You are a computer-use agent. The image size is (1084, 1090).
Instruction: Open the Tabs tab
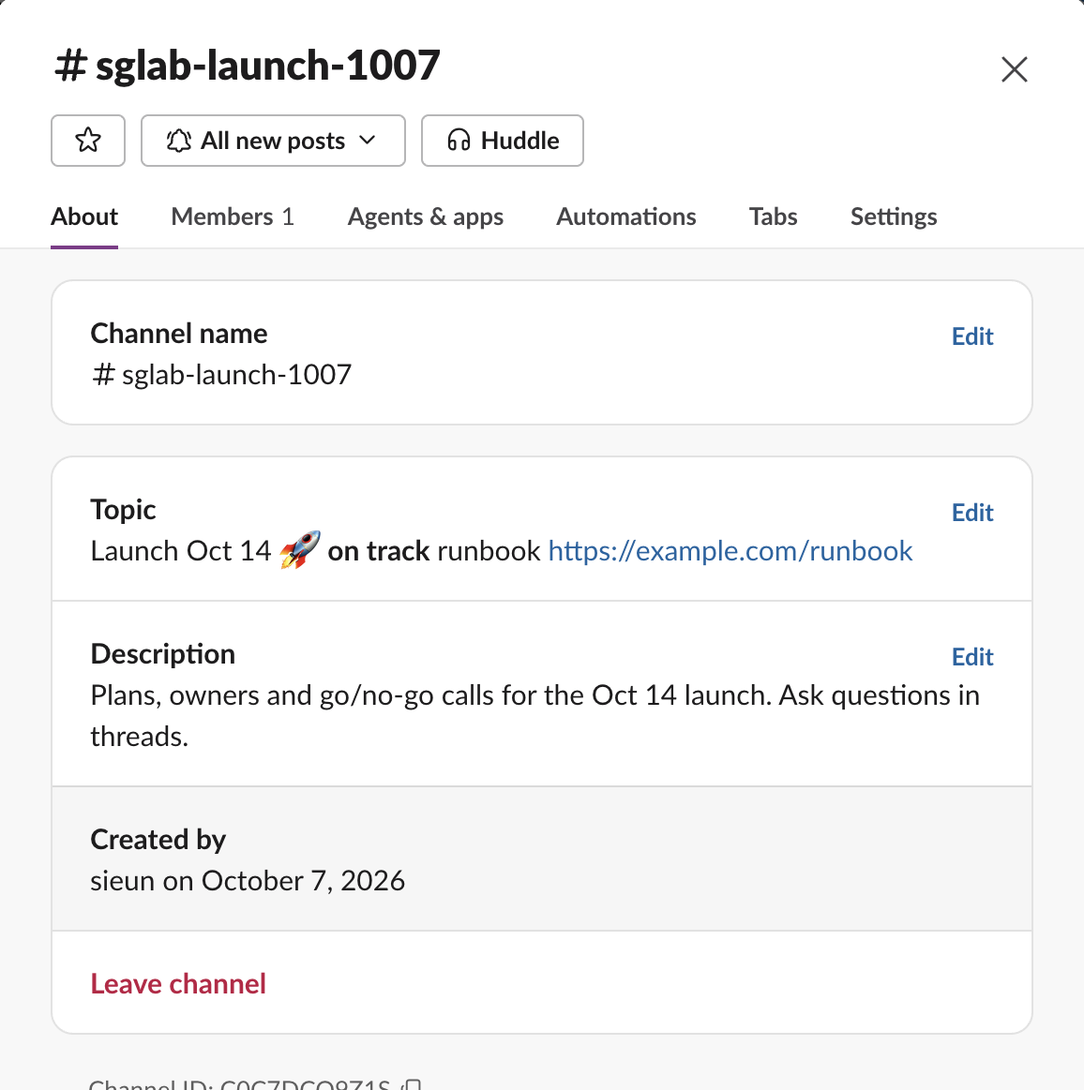pos(773,217)
